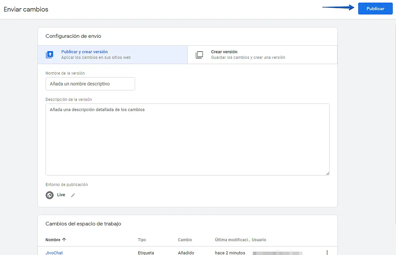Click the sort arrow next to Nombre

[64, 240]
